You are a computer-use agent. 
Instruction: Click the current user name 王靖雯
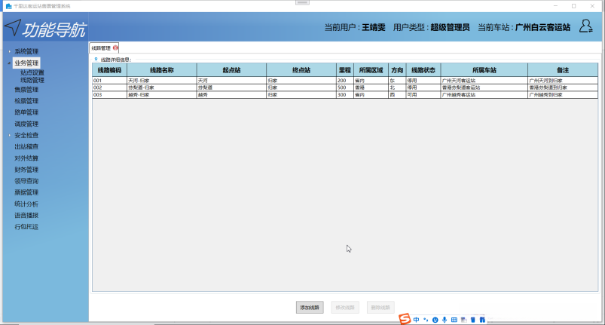tap(374, 27)
